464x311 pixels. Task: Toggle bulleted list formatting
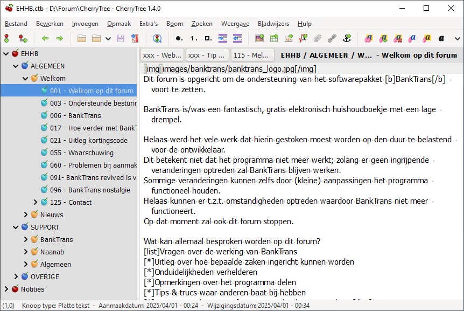(179, 38)
